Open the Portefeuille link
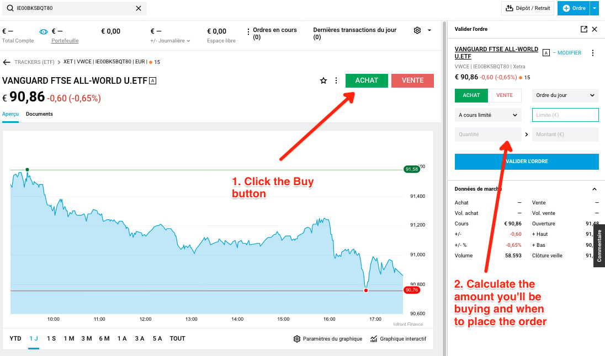The width and height of the screenshot is (605, 356). point(65,40)
